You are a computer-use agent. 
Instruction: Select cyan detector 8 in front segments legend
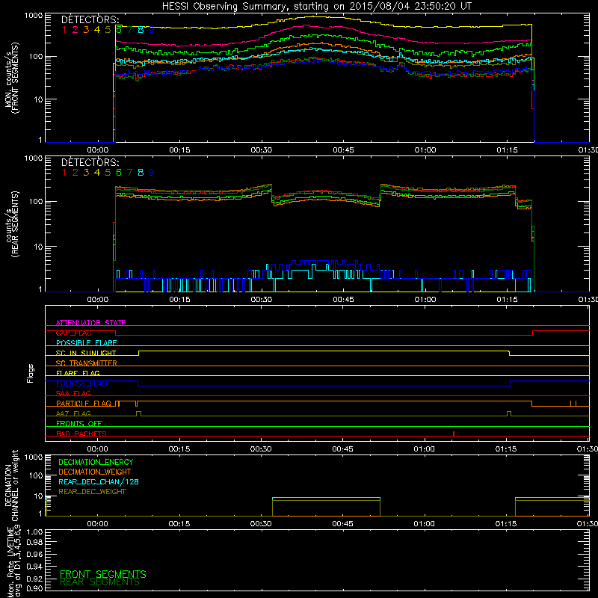141,30
